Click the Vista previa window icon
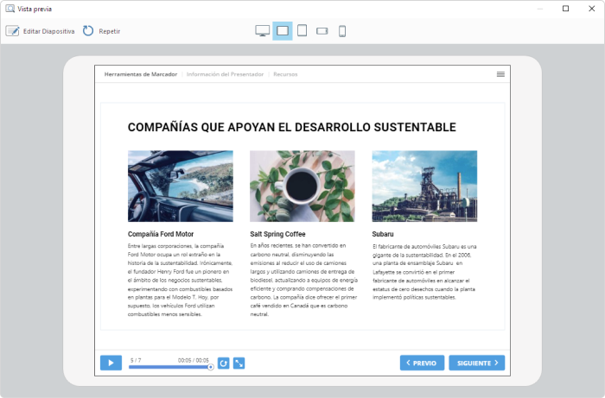Image resolution: width=605 pixels, height=398 pixels. tap(10, 9)
